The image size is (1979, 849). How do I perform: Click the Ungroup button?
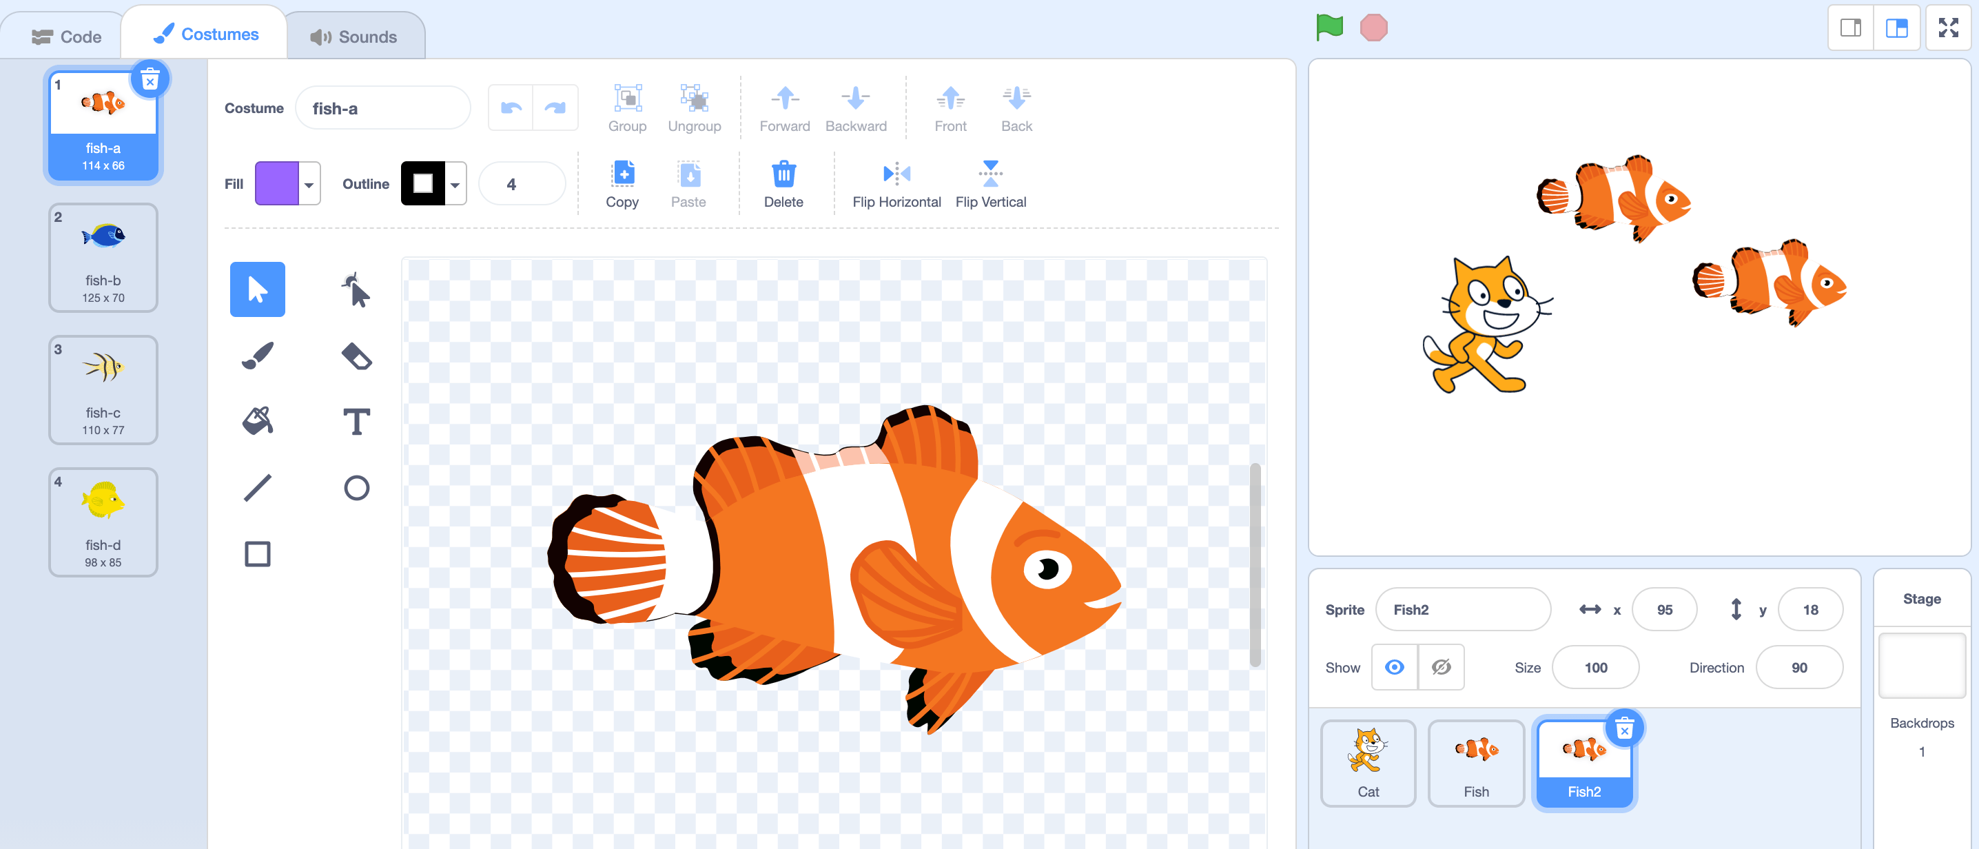coord(694,108)
